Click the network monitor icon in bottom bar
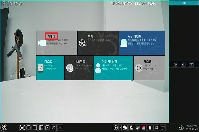The width and height of the screenshot is (199, 132). click(x=156, y=128)
